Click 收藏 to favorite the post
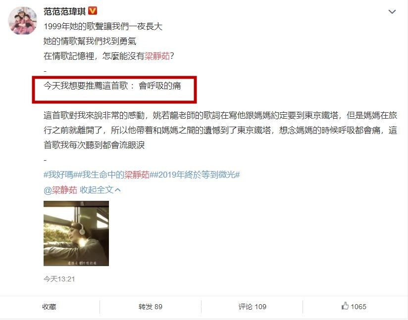This screenshot has height=320, width=408. [49, 307]
